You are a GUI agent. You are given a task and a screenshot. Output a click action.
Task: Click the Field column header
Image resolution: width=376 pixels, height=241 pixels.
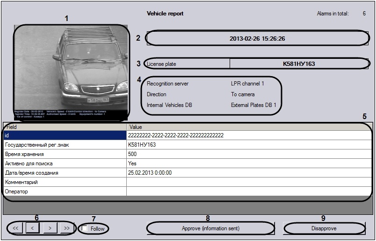pyautogui.click(x=65, y=127)
